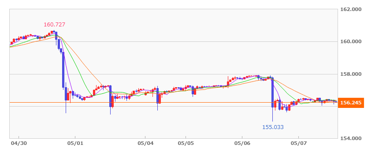Select the 160.727 high price label
Image resolution: width=371 pixels, height=159 pixels.
pyautogui.click(x=55, y=25)
